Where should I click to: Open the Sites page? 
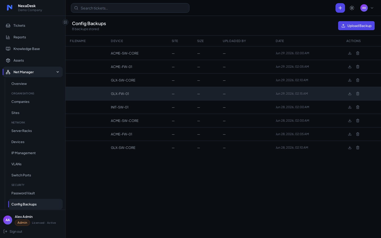(x=35, y=113)
